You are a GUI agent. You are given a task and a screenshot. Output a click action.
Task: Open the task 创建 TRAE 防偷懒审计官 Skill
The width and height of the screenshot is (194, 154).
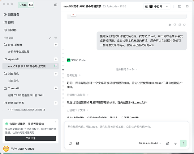tap(26, 95)
